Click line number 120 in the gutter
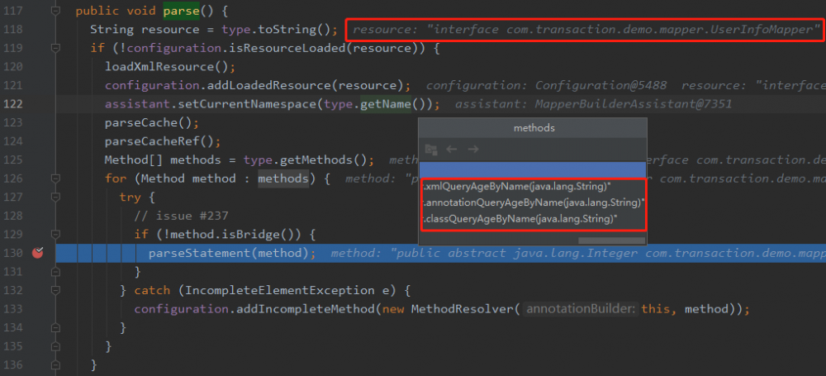This screenshot has width=826, height=376. [x=12, y=67]
